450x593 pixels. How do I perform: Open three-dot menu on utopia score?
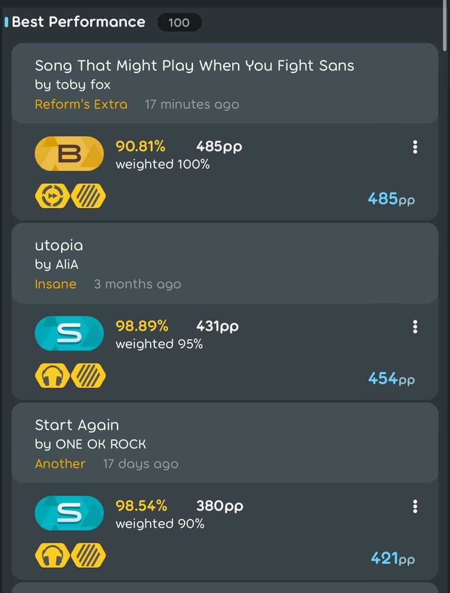point(415,326)
